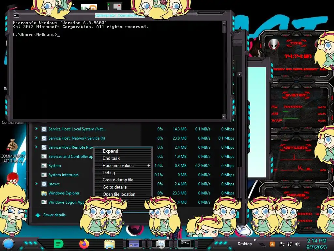Viewport: 334px width, 251px height.
Task: Select the Windows Logon App process name
Action: [66, 202]
